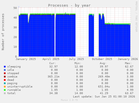
Task: Click the y-axis tick label 30
Action: 15,27
